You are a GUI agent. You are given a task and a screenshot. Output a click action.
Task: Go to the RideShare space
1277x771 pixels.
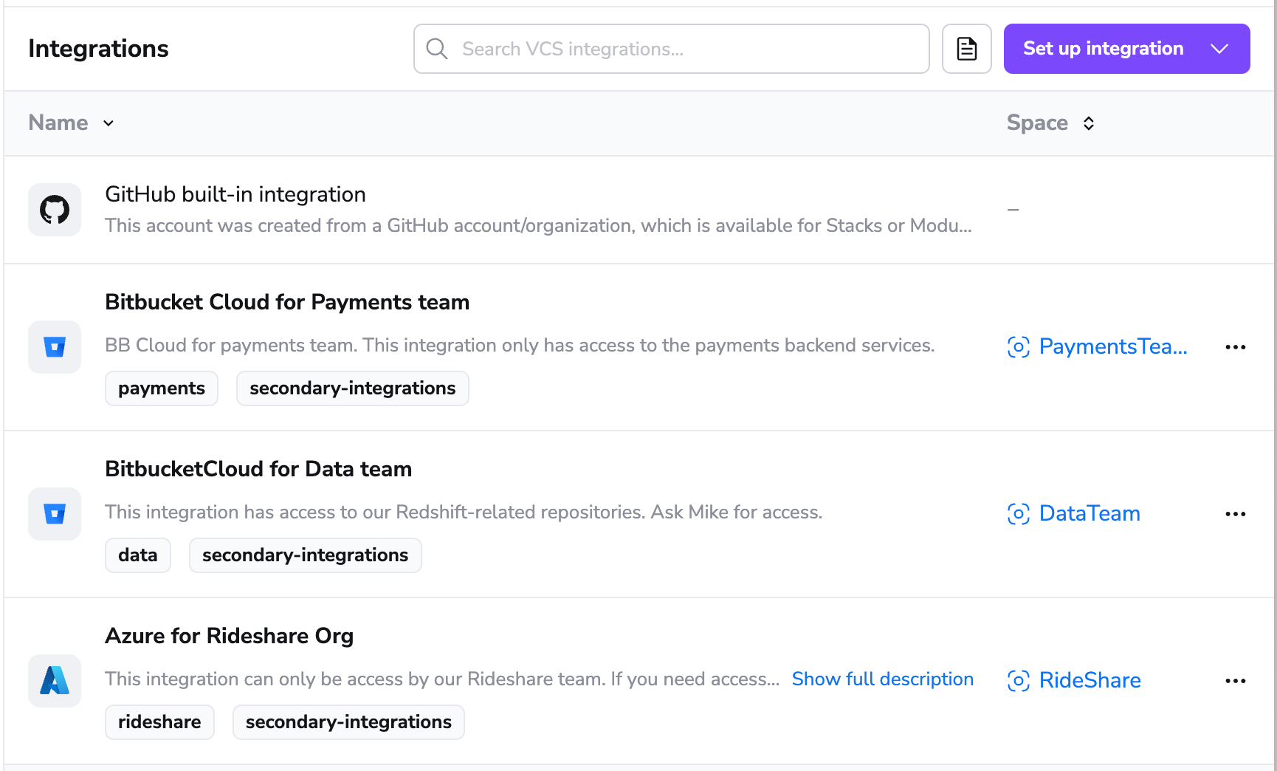[x=1089, y=681]
